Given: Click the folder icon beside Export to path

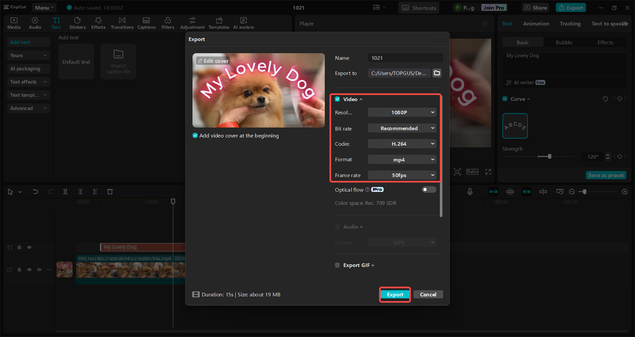Looking at the screenshot, I should (x=437, y=73).
